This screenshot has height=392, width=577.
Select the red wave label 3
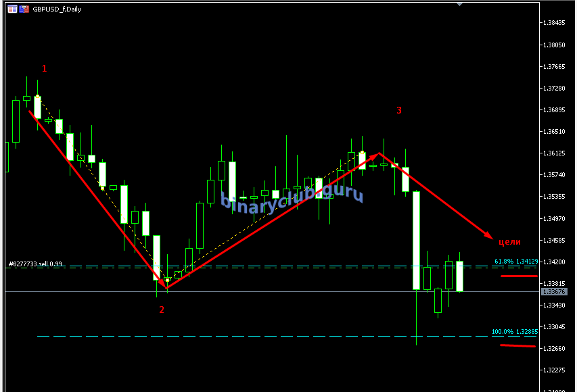point(399,110)
